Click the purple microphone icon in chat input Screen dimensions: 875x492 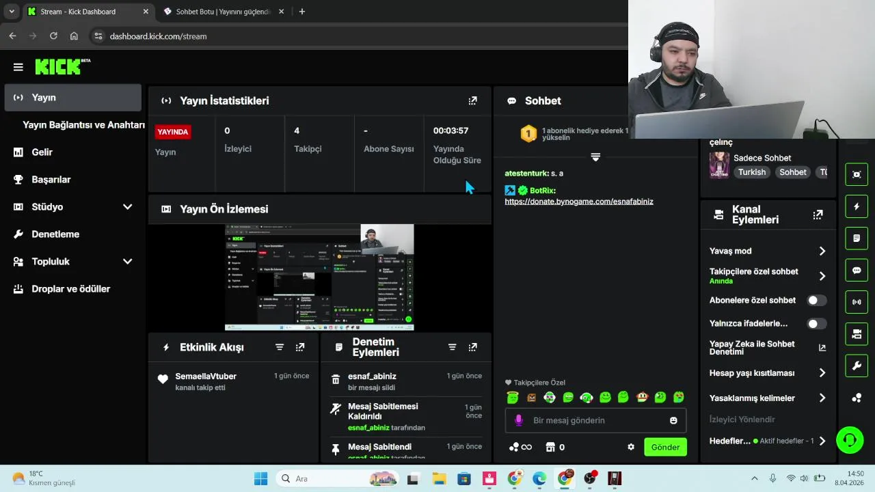pyautogui.click(x=519, y=420)
